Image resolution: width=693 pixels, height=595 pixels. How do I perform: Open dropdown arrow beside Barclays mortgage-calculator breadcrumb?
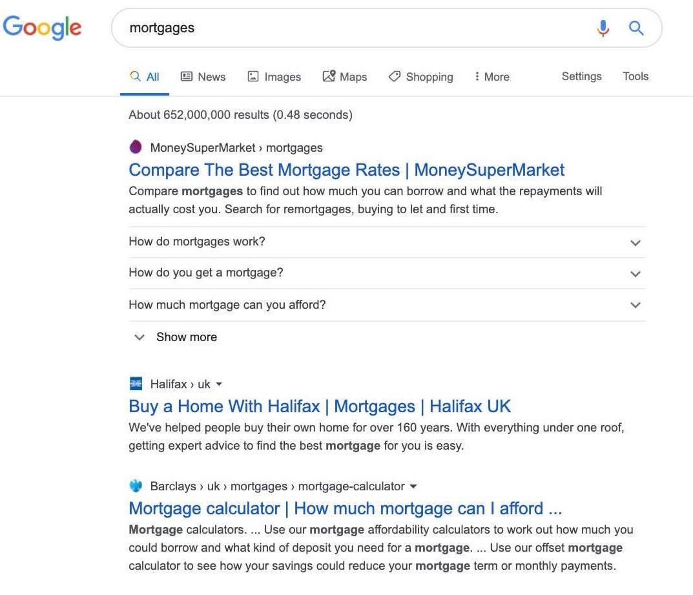413,486
